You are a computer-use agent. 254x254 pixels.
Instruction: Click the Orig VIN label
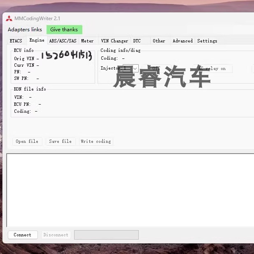pyautogui.click(x=24, y=58)
